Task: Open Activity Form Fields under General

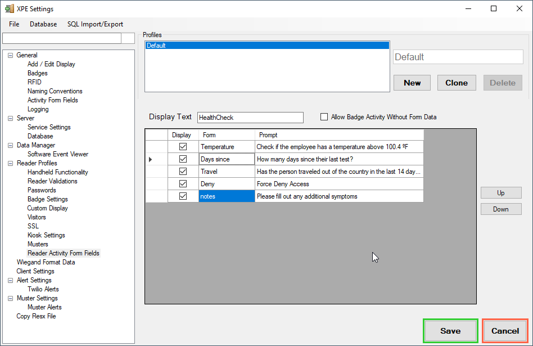Action: 53,100
